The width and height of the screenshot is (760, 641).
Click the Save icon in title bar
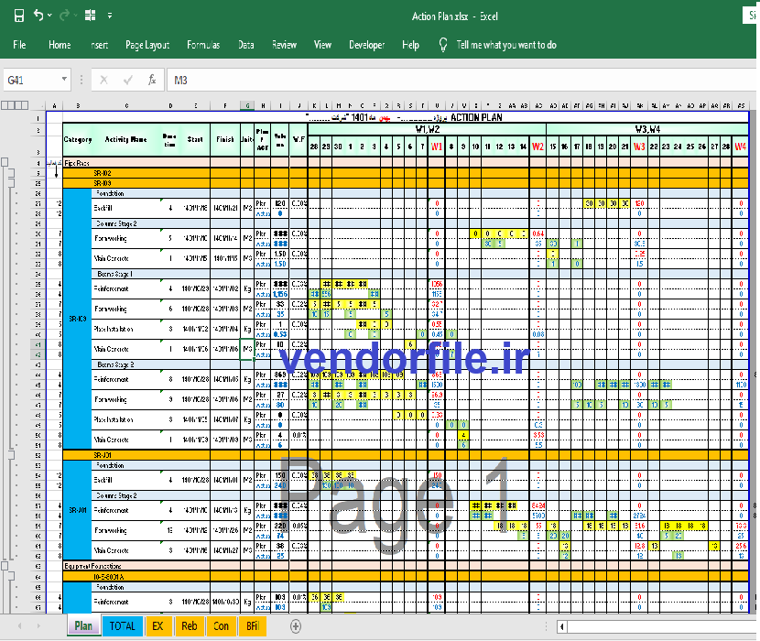coord(19,16)
